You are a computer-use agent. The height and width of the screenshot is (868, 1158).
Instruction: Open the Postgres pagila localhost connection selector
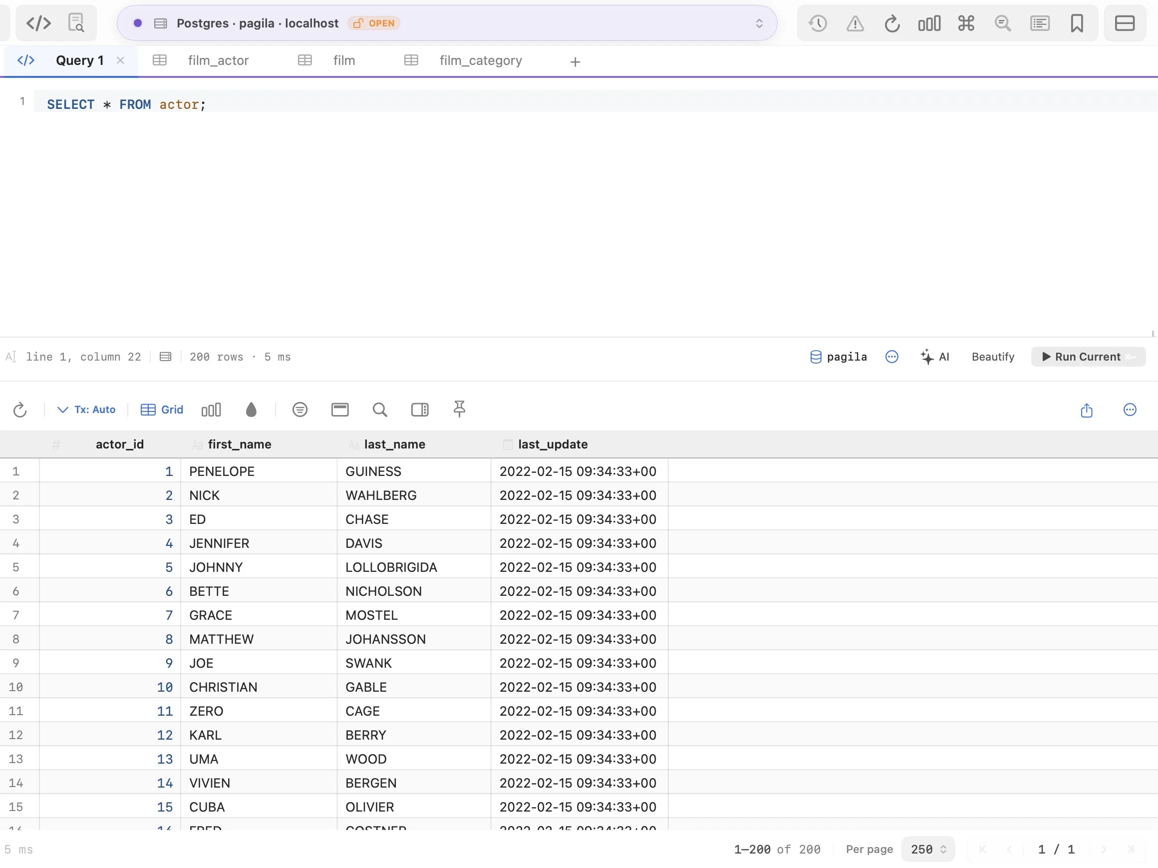(447, 23)
